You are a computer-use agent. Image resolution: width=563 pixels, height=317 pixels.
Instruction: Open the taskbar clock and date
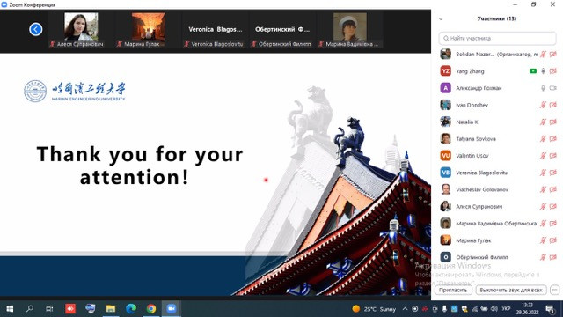(527, 309)
